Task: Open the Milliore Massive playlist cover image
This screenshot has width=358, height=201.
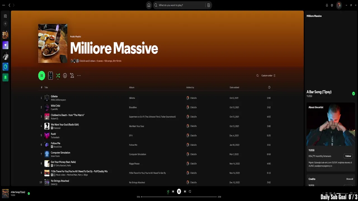Action: (x=53, y=43)
